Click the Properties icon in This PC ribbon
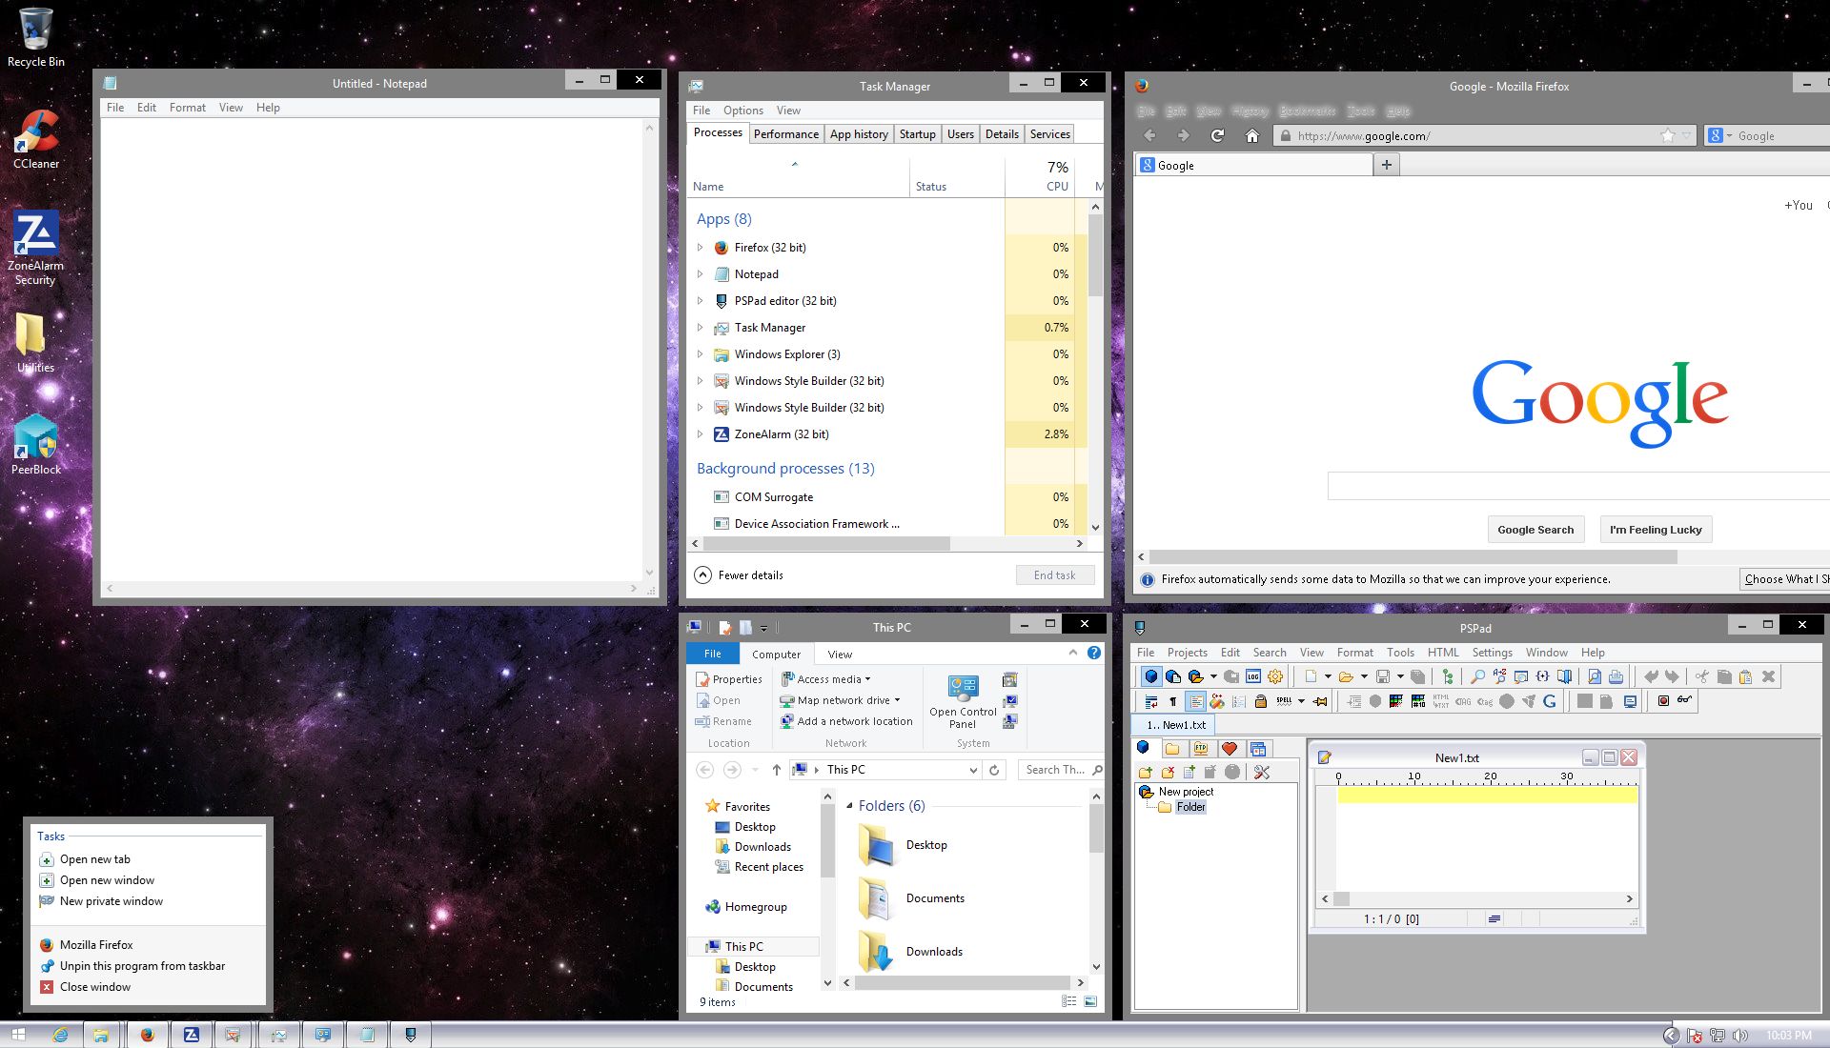The width and height of the screenshot is (1830, 1048). (728, 678)
